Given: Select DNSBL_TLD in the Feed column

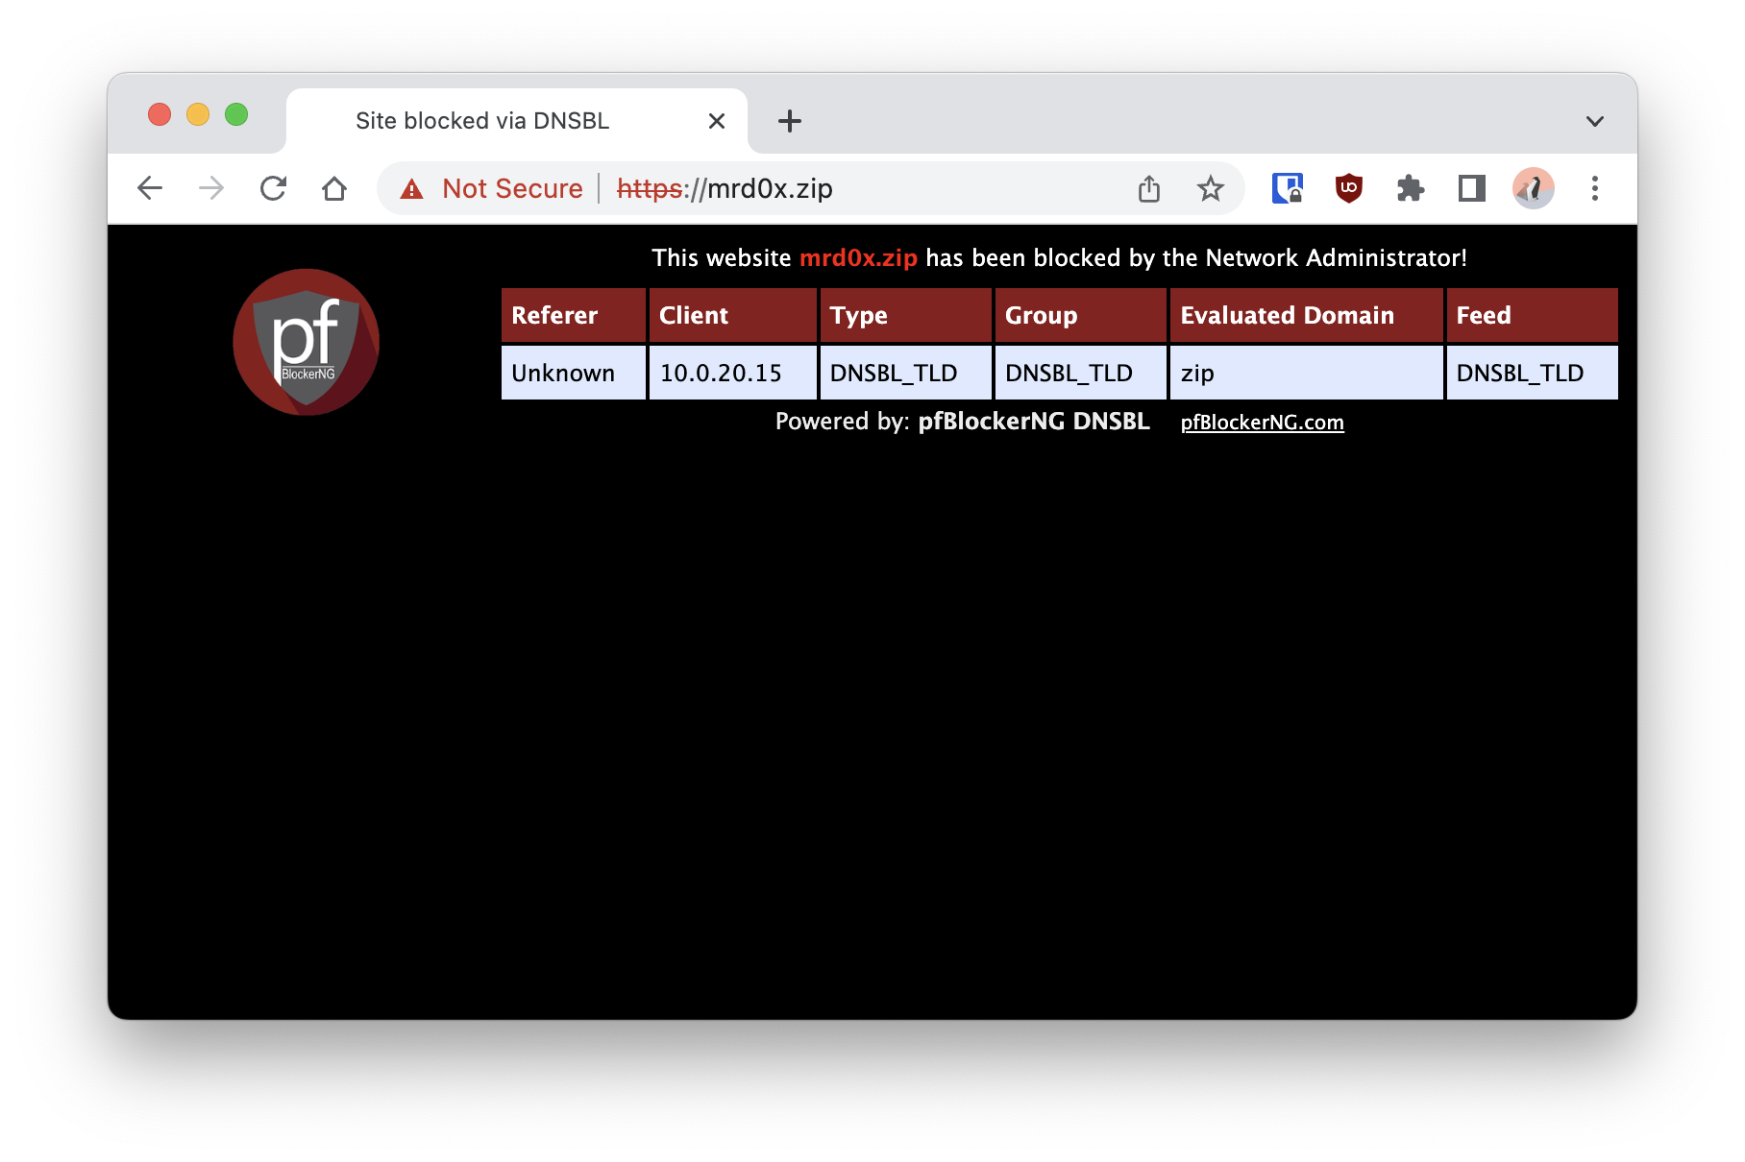Looking at the screenshot, I should (x=1533, y=373).
